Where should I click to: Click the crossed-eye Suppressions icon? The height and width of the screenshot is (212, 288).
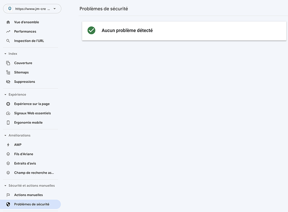tap(8, 82)
